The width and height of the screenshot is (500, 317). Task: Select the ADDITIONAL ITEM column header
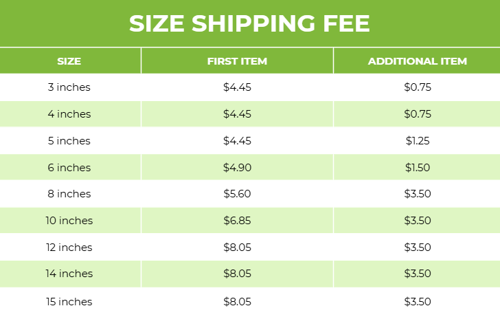(417, 61)
